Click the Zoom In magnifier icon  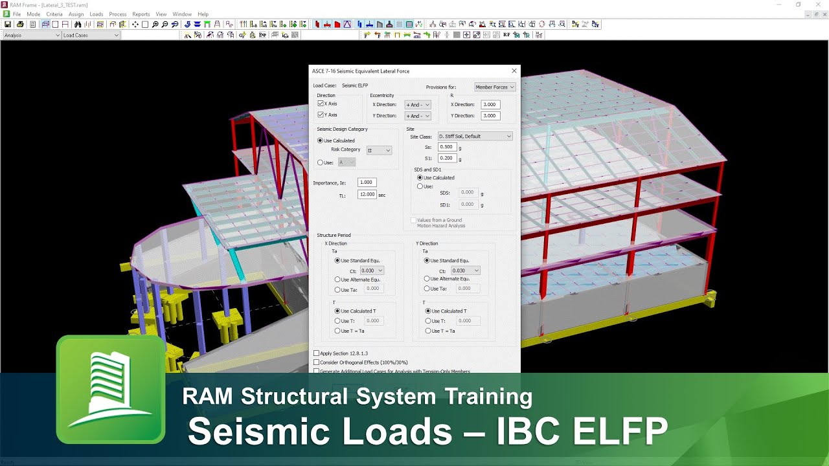(155, 25)
